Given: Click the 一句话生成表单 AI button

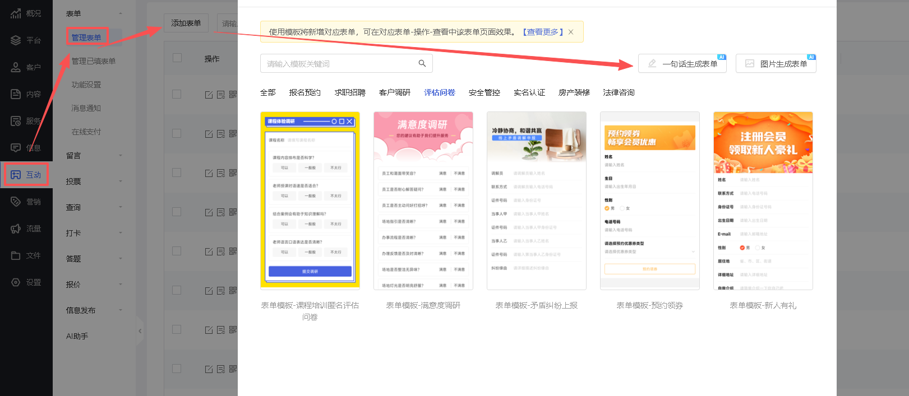Looking at the screenshot, I should (682, 64).
